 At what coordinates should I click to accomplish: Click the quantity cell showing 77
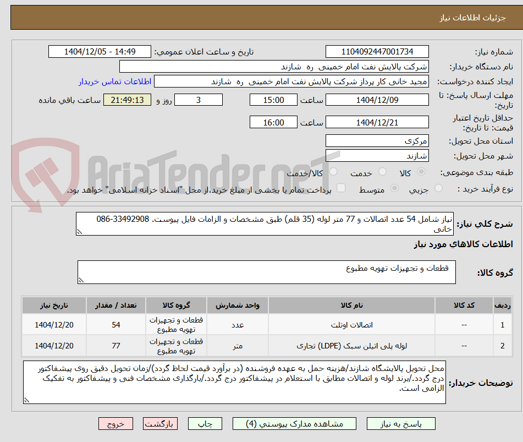115,346
